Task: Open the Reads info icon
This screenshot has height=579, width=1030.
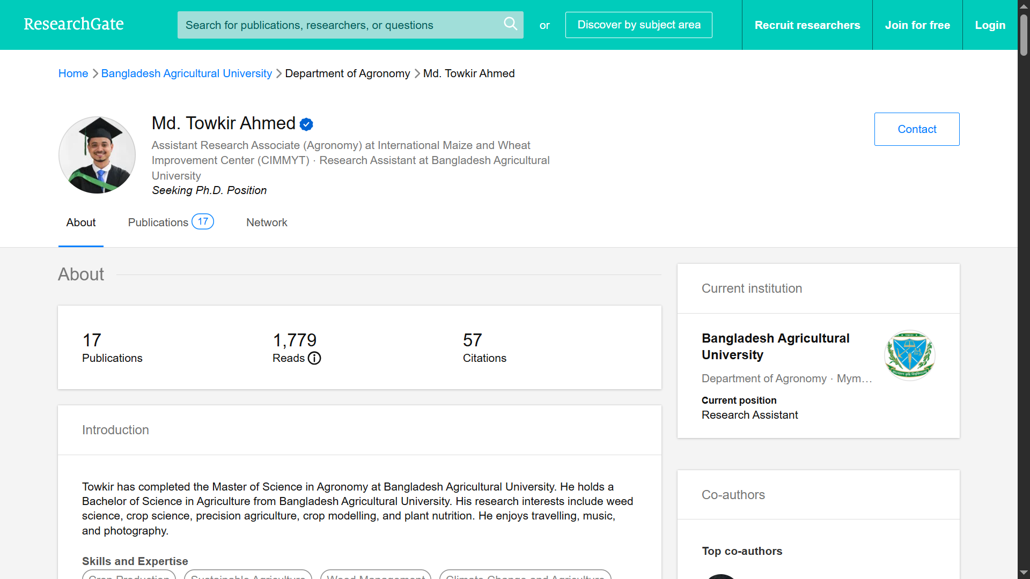Action: tap(314, 358)
